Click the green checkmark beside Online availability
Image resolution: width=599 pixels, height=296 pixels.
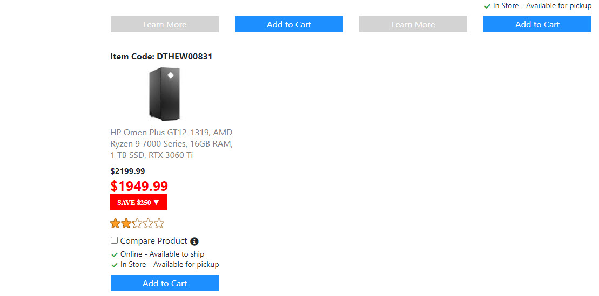tap(115, 254)
